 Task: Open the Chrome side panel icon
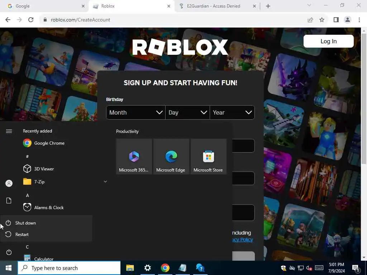point(336,20)
